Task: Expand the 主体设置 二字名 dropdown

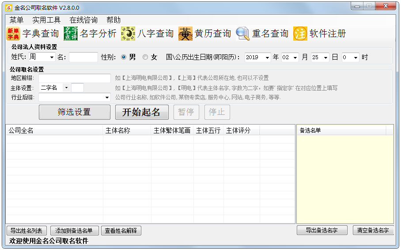Action: 66,88
